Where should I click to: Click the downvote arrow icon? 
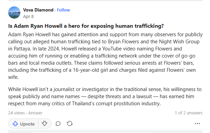click(x=45, y=124)
